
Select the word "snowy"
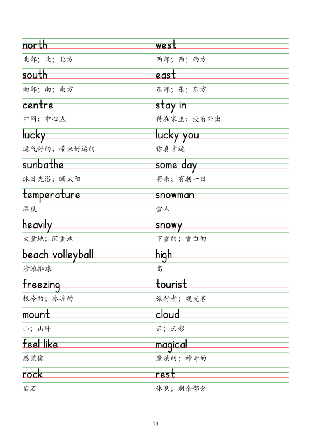(169, 225)
